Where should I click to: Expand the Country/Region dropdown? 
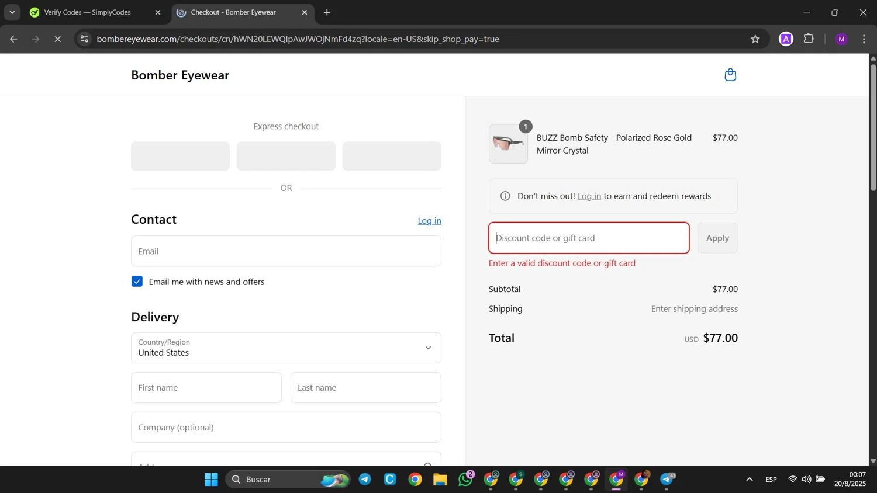tap(286, 348)
